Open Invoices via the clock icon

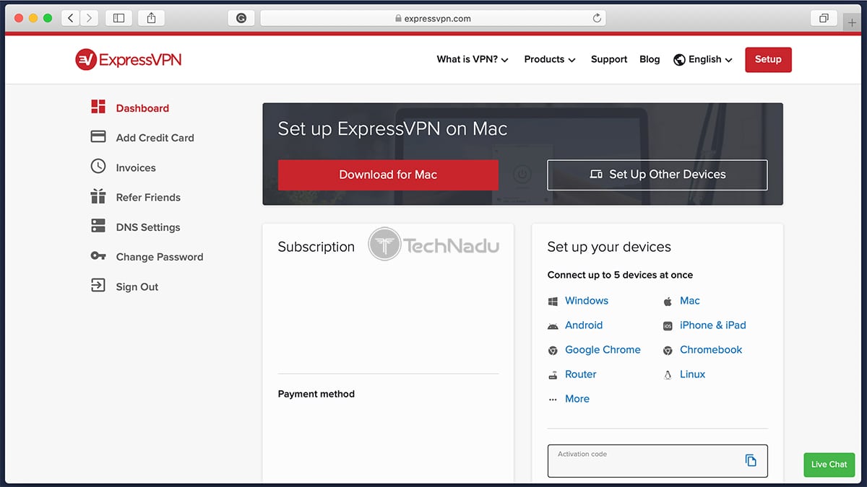pyautogui.click(x=98, y=167)
